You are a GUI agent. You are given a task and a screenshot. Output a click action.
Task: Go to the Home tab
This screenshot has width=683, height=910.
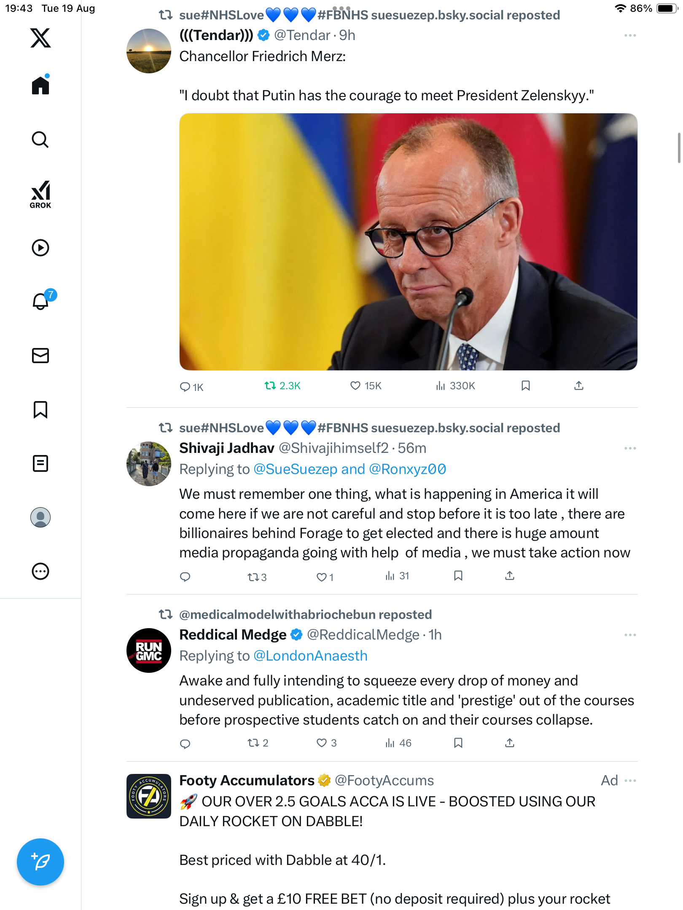(40, 86)
